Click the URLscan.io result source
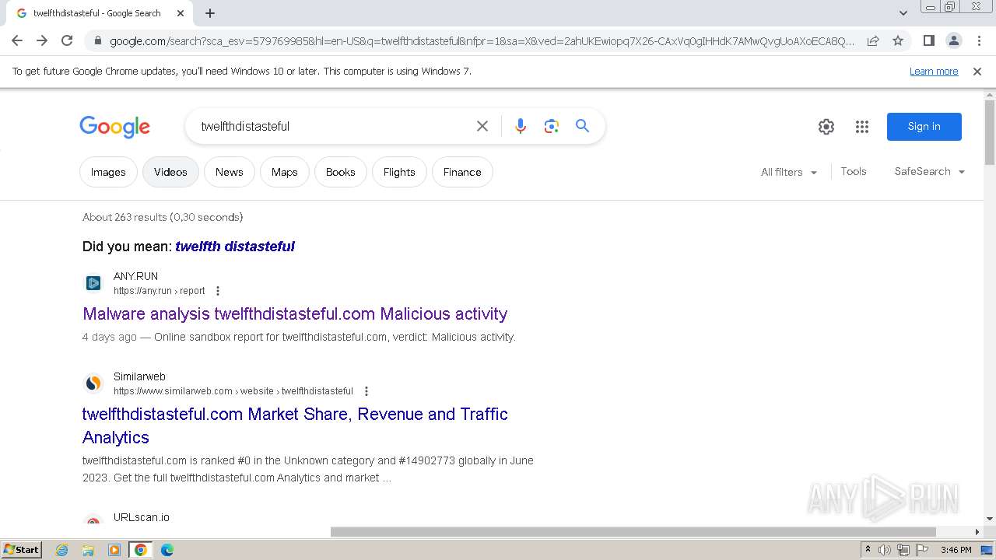The width and height of the screenshot is (996, 560). (x=142, y=517)
